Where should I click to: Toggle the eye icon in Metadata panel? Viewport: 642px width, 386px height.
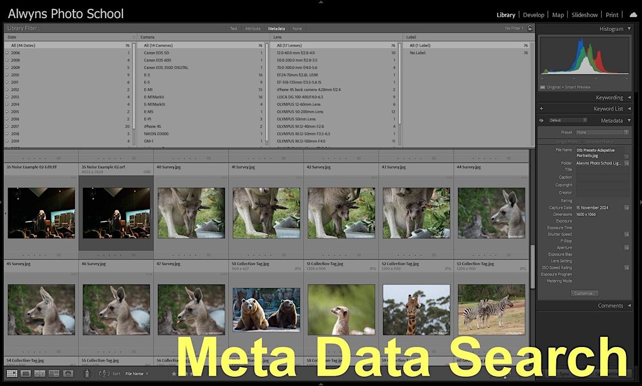pyautogui.click(x=541, y=121)
